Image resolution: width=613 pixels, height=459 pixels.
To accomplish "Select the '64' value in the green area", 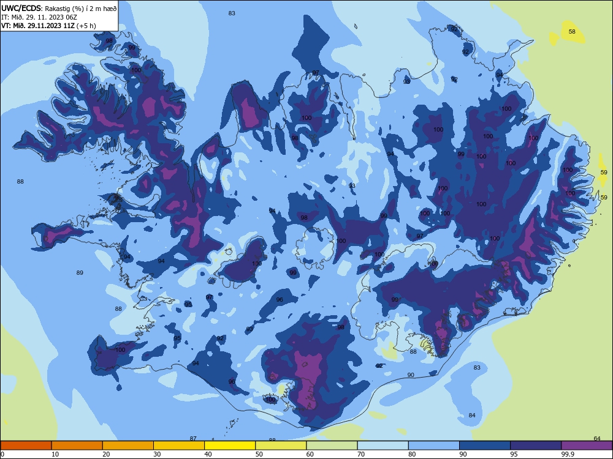I will 597,438.
